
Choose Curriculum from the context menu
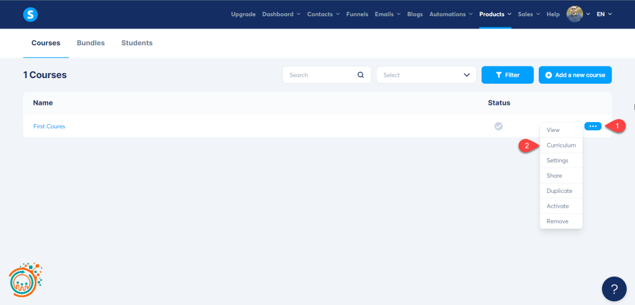click(561, 145)
